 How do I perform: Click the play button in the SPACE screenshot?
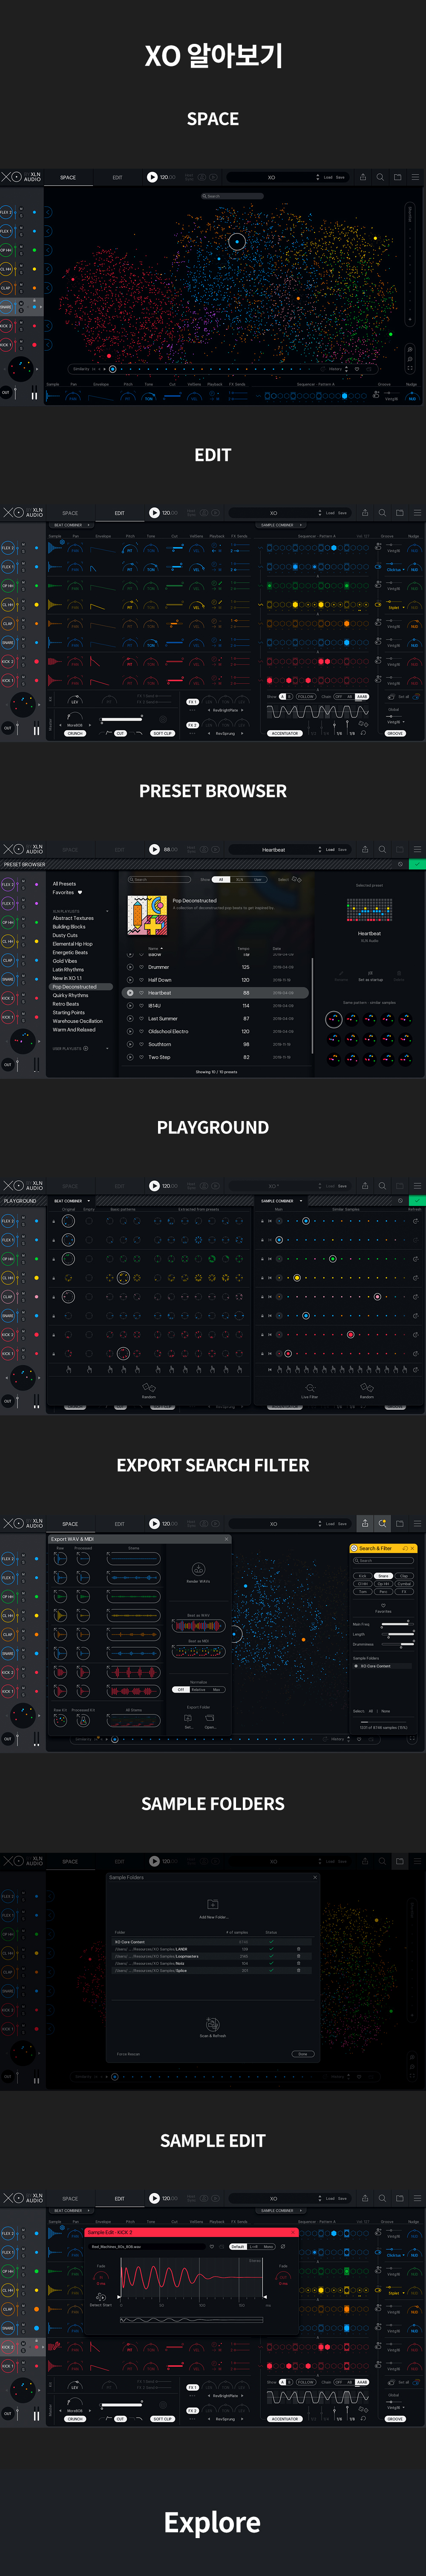pos(152,177)
